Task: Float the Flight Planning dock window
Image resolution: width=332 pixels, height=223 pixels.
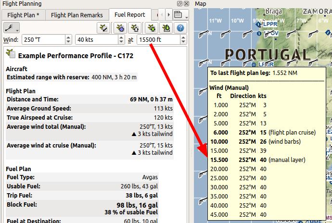Action: [x=179, y=3]
